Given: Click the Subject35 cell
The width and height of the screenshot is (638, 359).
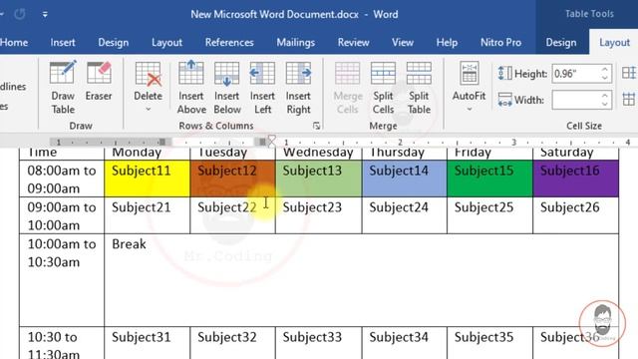Looking at the screenshot, I should [489, 343].
